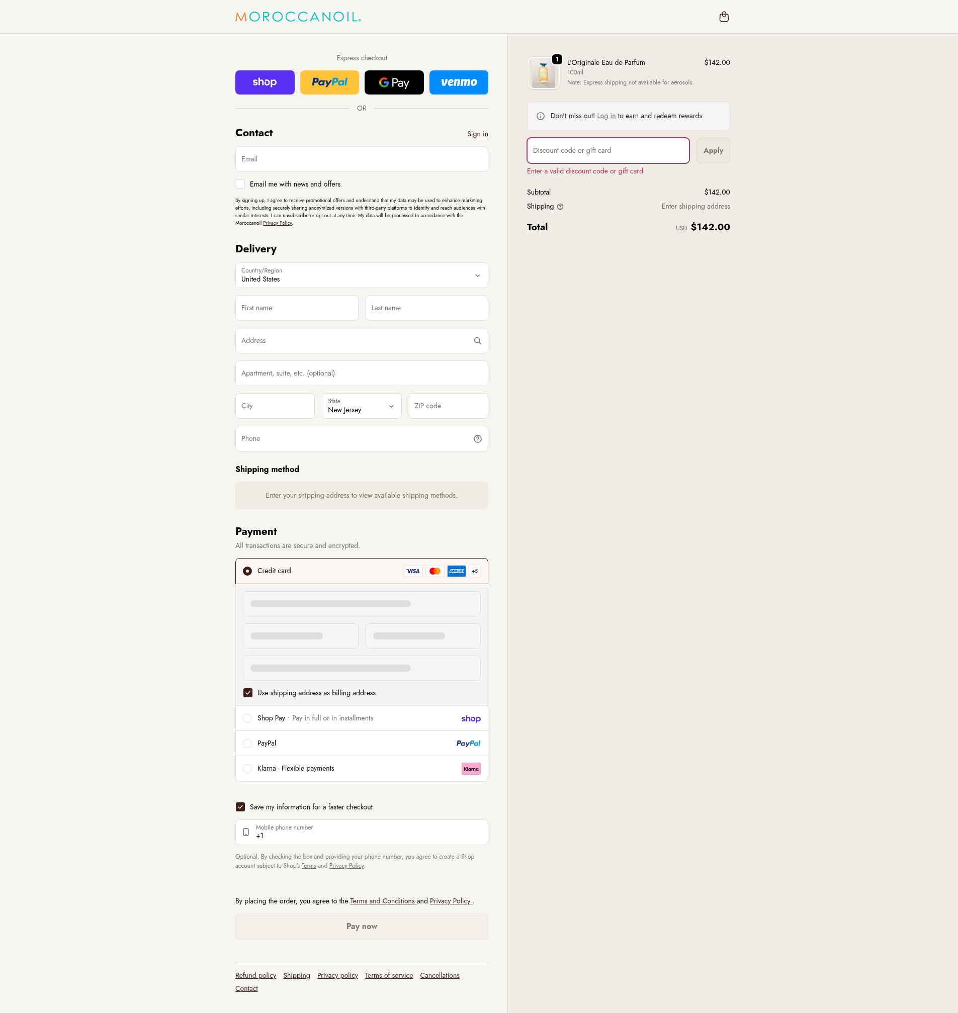Select the Shop Pay payment radio option
The image size is (958, 1013).
pos(247,718)
